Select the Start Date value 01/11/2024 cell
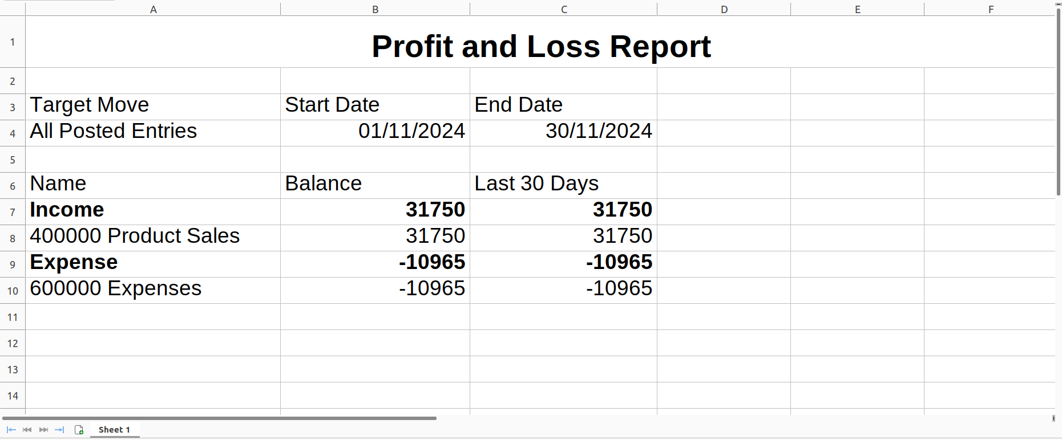Screen dimensions: 1062x440 375,132
